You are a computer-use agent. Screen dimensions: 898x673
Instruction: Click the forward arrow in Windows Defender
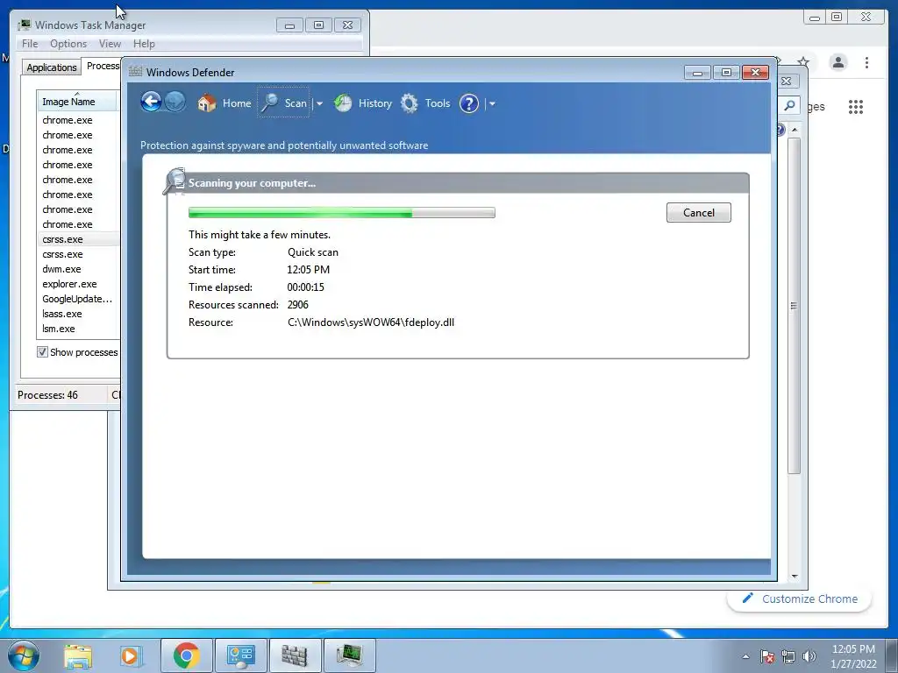click(175, 103)
